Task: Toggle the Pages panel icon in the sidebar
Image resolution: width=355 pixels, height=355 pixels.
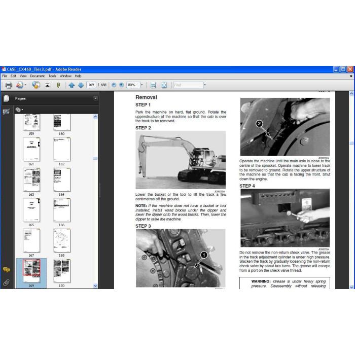Action: [x=6, y=98]
